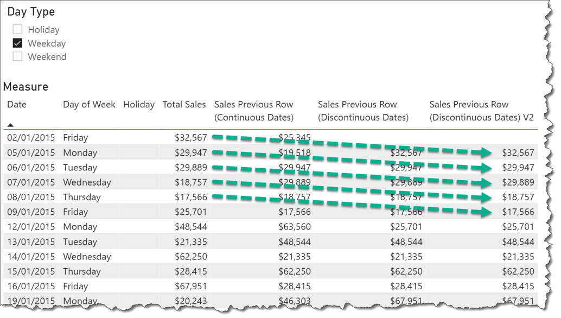Screen dimensions: 561x318
Task: Toggle the sort order on the Date column
Action: coord(16,104)
